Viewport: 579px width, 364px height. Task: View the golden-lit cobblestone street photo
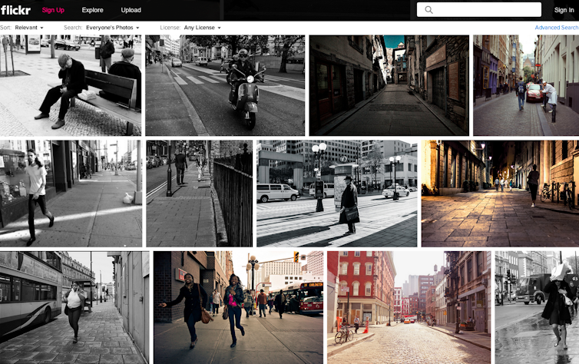pos(499,193)
